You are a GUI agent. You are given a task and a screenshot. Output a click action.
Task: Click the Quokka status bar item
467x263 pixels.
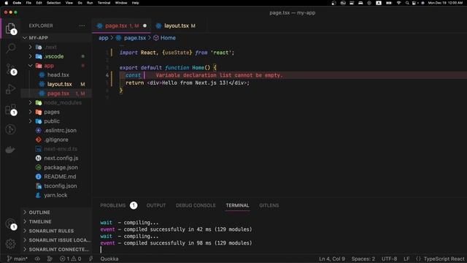[x=109, y=259]
